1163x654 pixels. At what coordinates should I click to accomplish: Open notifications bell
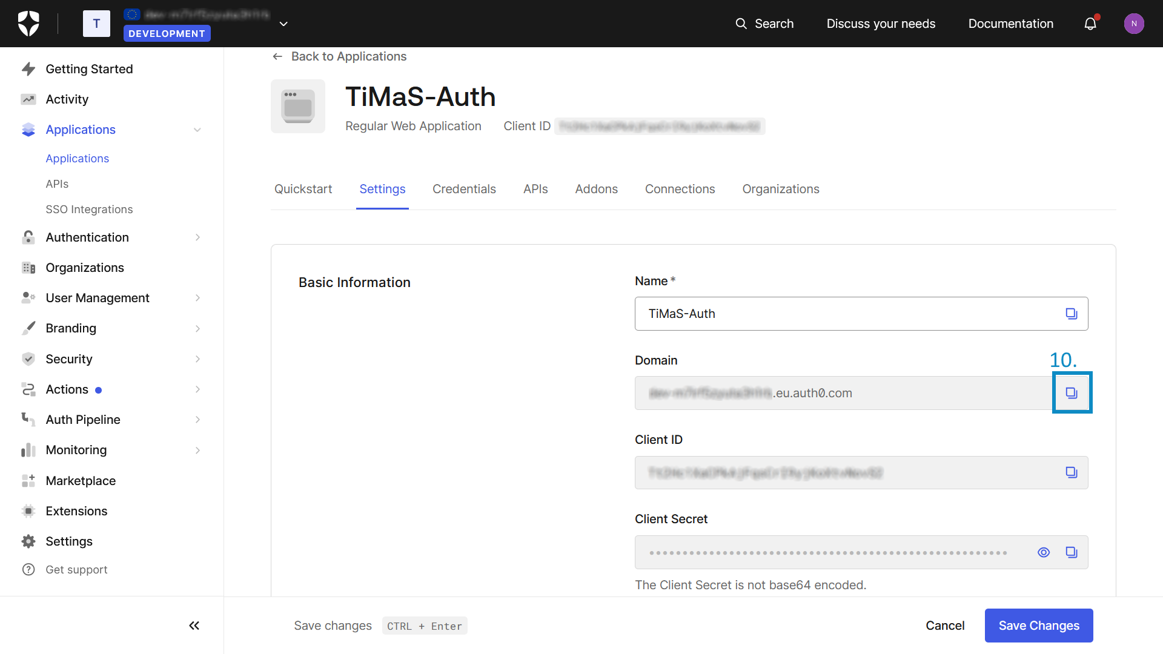pyautogui.click(x=1090, y=24)
